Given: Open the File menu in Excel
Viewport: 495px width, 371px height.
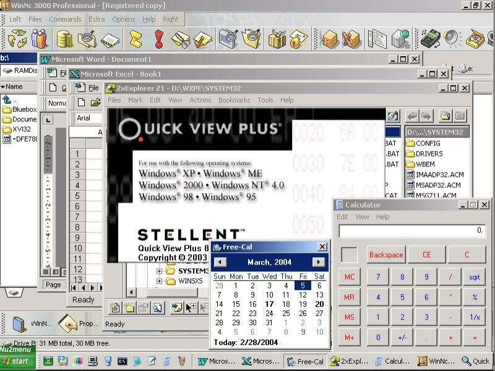Looking at the screenshot, I should click(93, 88).
